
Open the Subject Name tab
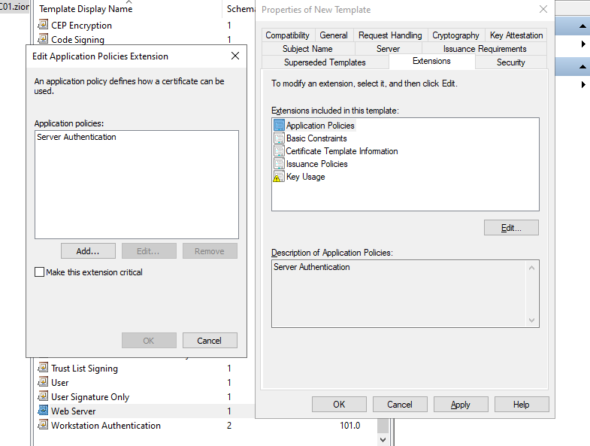tap(308, 49)
